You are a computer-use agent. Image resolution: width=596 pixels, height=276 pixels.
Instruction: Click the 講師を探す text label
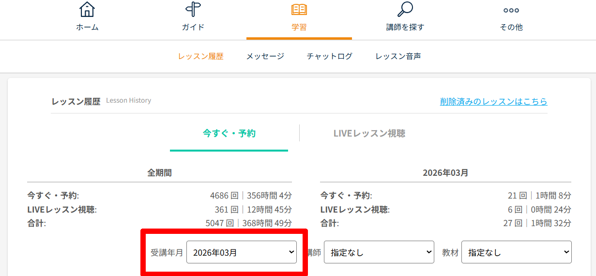pyautogui.click(x=405, y=27)
